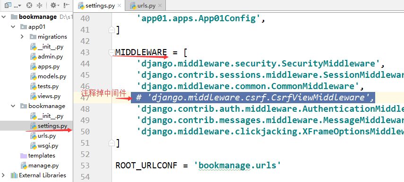
Task: Open urls.py in the project tree
Action: [47, 136]
